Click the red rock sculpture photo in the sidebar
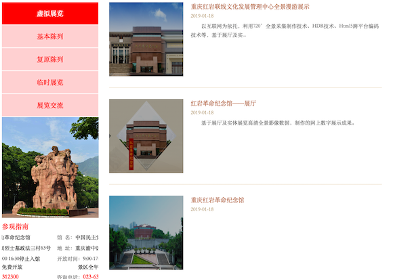Image resolution: width=393 pixels, height=279 pixels. coord(50,167)
